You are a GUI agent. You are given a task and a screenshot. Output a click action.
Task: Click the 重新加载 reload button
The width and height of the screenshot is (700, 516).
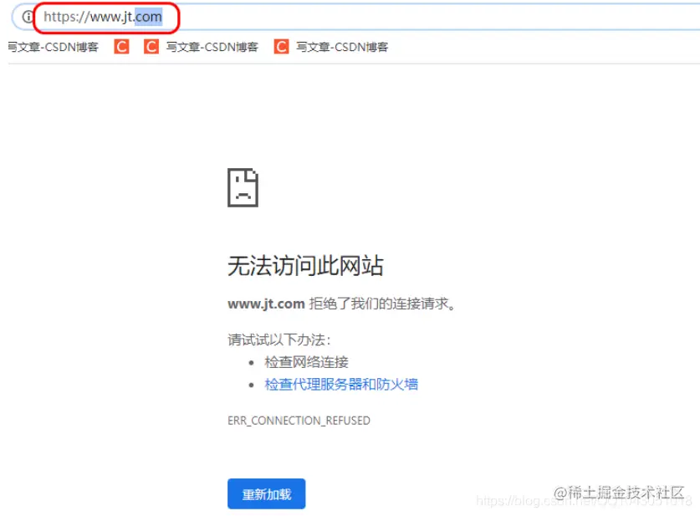tap(266, 494)
